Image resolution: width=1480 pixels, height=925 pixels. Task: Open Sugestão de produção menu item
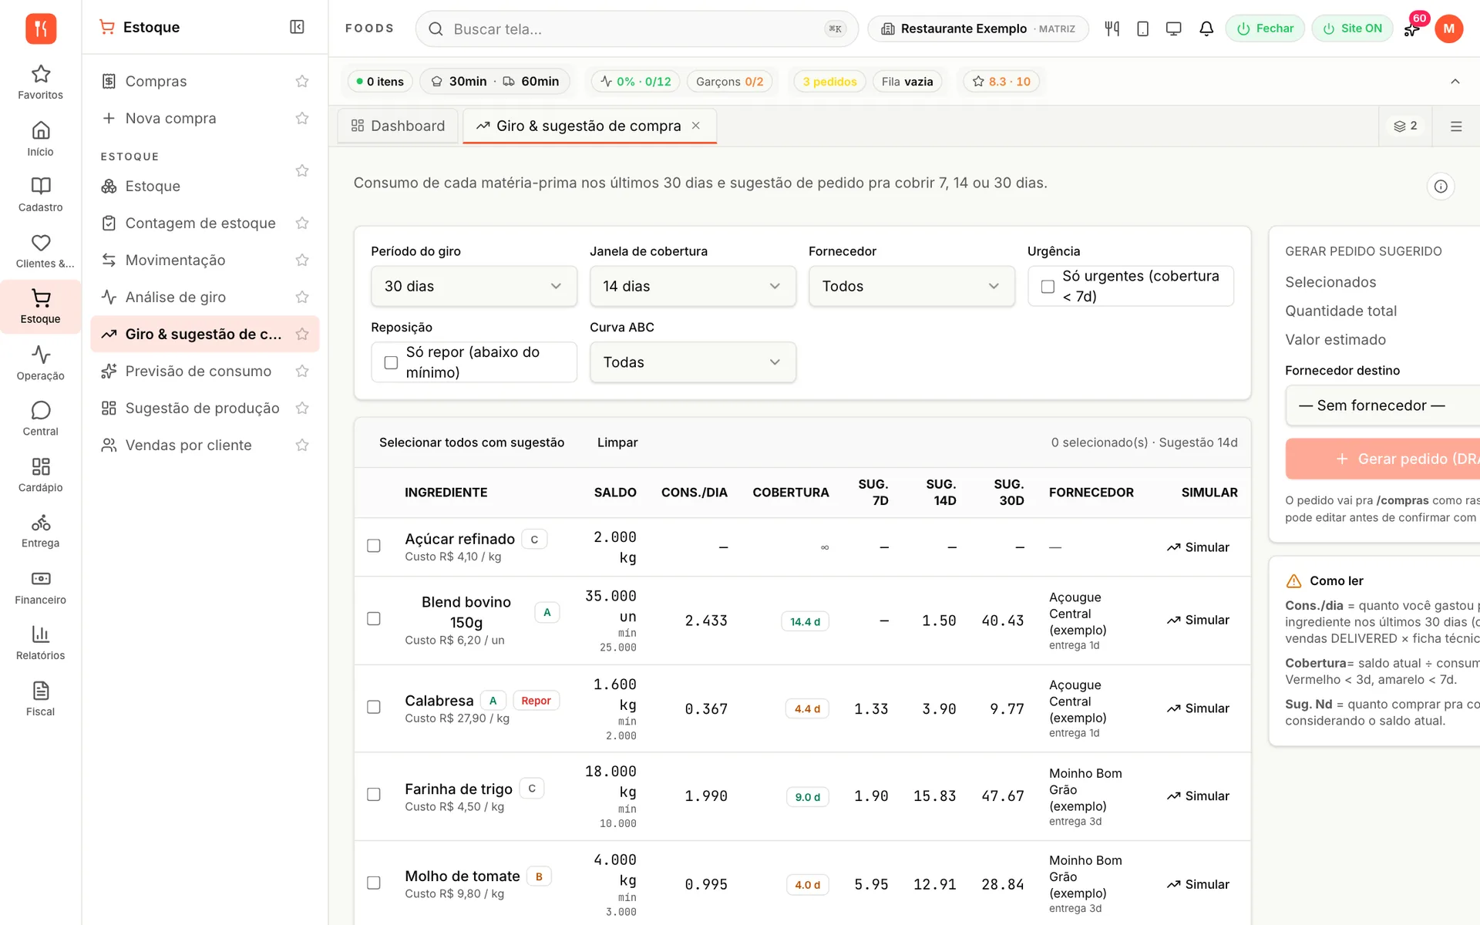tap(202, 408)
